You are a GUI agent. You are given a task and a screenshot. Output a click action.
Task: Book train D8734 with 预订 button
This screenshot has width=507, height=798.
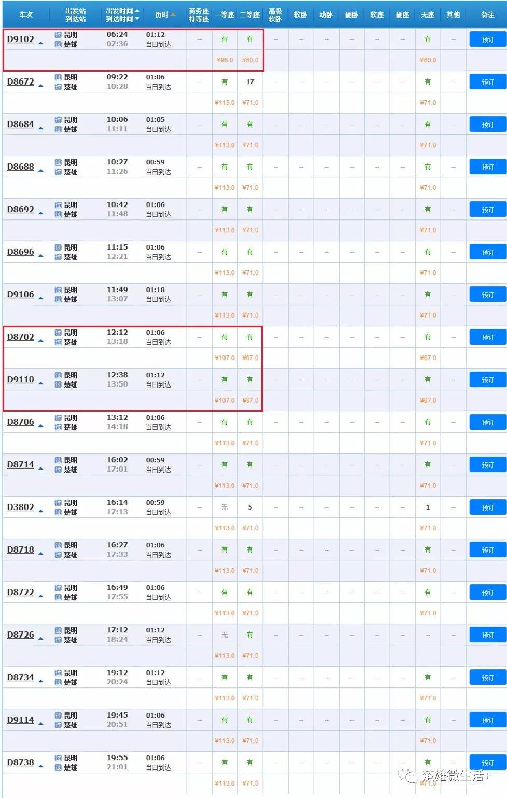click(x=488, y=678)
